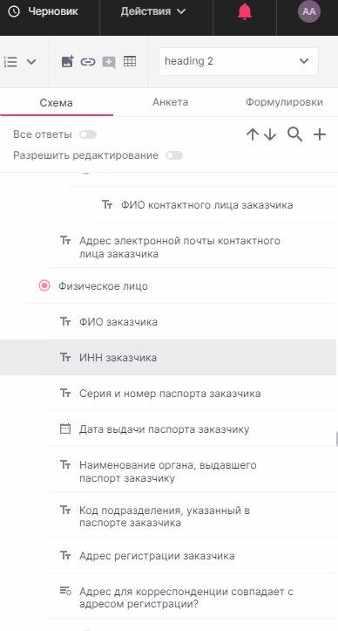Click the 'Черновик' status button

(44, 11)
